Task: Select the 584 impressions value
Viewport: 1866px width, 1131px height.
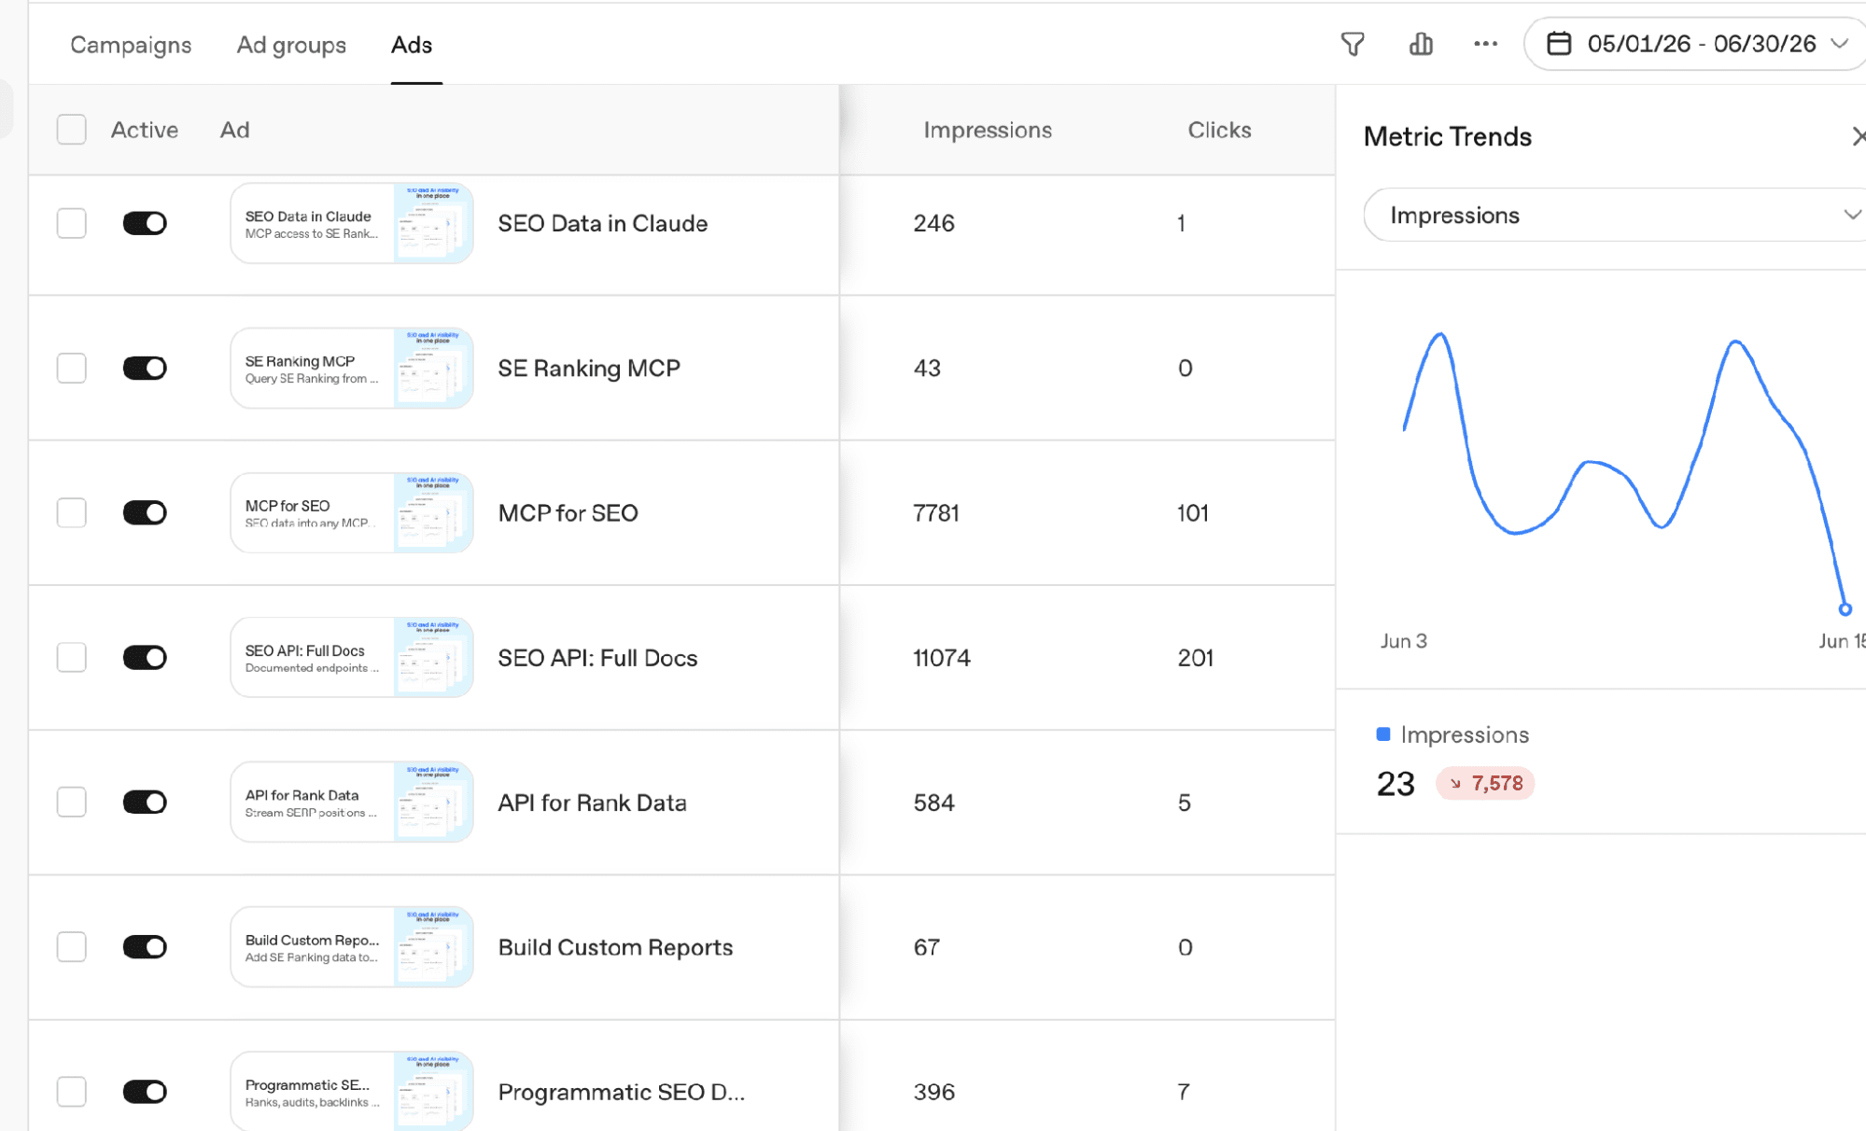Action: pyautogui.click(x=934, y=803)
